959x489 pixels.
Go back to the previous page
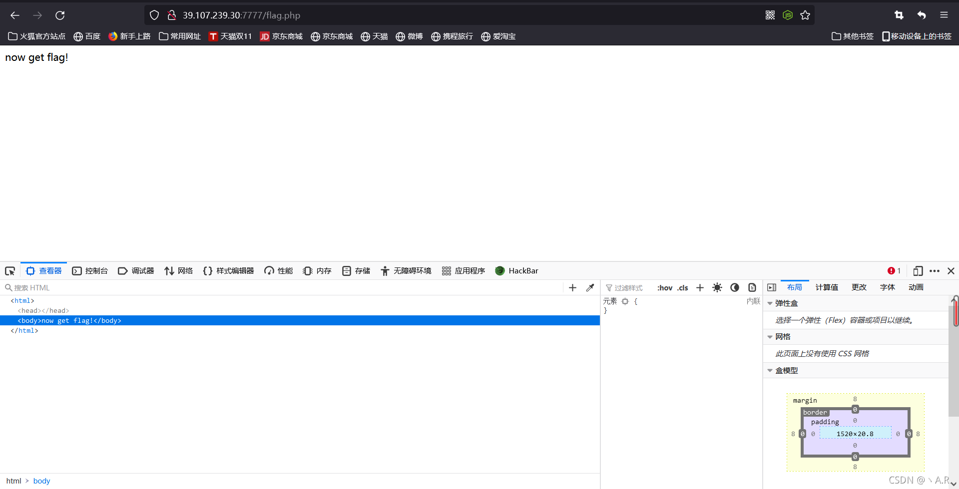click(15, 15)
